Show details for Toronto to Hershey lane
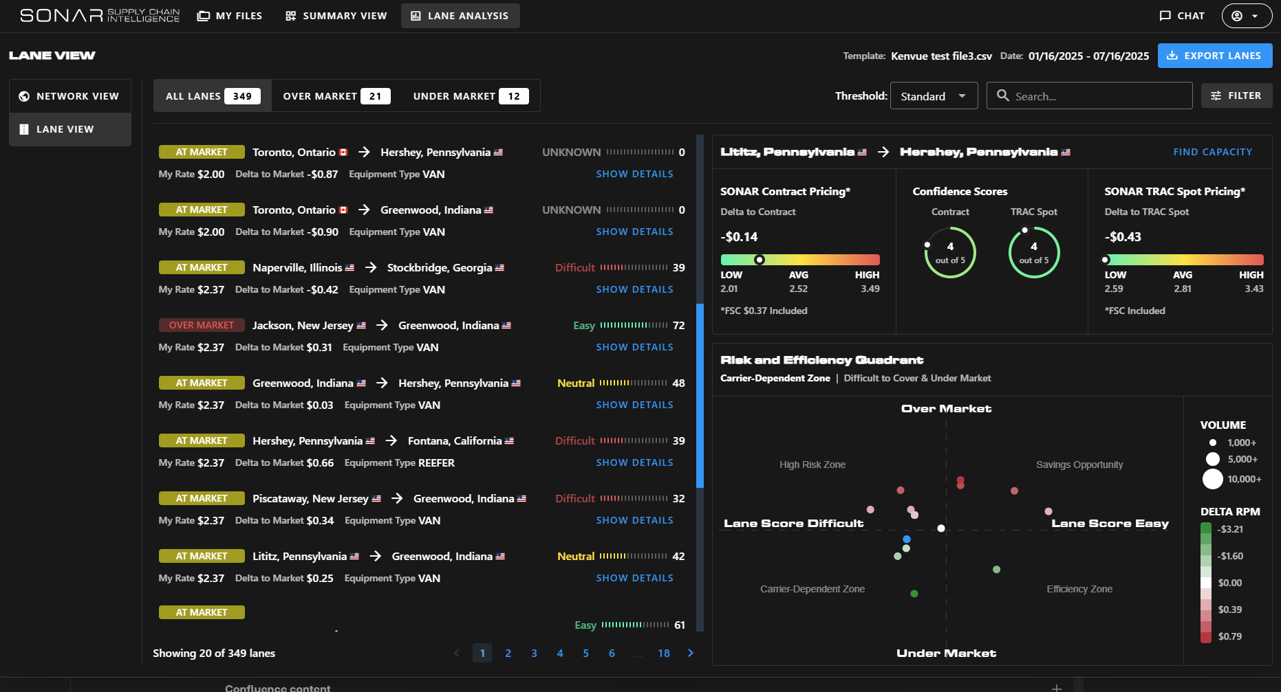Screen dimensions: 1281x692 point(634,174)
